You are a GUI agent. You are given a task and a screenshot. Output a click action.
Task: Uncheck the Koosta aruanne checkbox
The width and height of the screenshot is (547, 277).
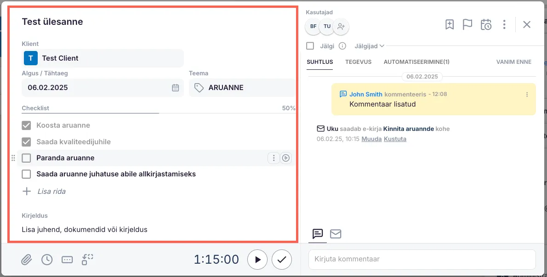[27, 125]
